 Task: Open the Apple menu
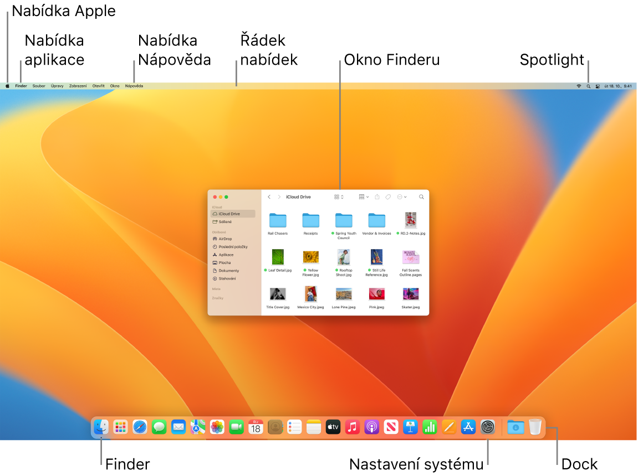click(x=7, y=86)
